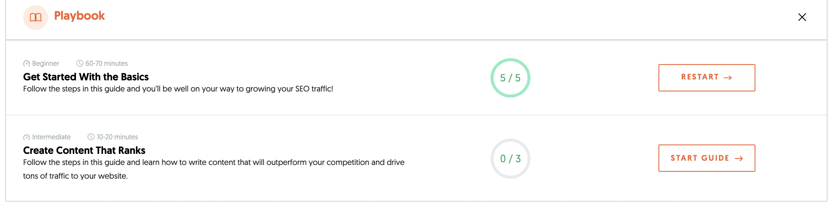Screen dimensions: 831x206
Task: Click the clock icon beside 60-70 minutes
Action: (x=80, y=63)
